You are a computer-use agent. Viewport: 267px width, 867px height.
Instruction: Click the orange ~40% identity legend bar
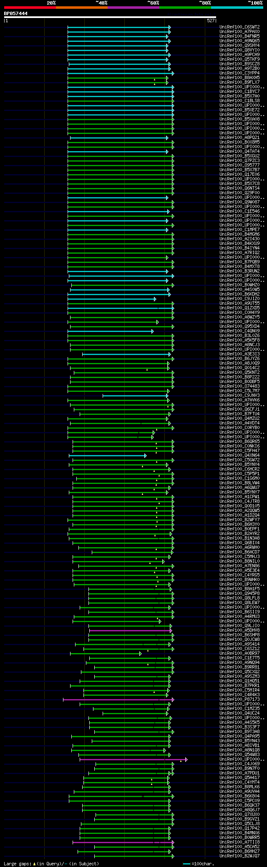(82, 8)
